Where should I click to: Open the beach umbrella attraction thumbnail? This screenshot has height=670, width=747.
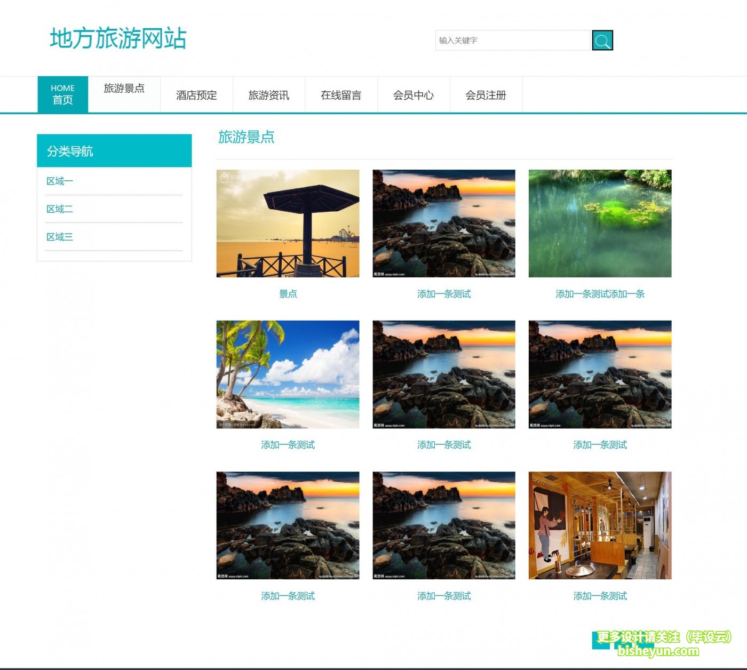pyautogui.click(x=288, y=224)
